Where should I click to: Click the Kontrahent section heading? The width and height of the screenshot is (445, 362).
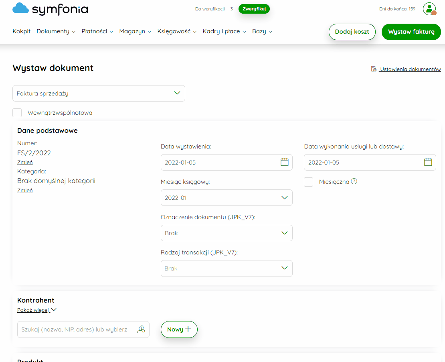coord(36,300)
